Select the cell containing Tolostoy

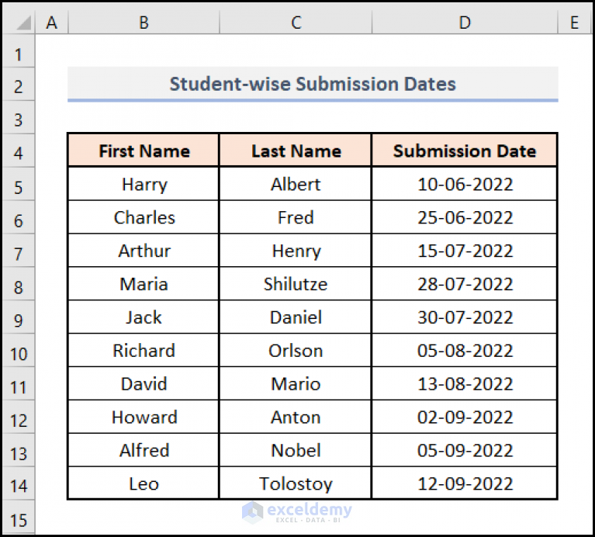[x=296, y=483]
